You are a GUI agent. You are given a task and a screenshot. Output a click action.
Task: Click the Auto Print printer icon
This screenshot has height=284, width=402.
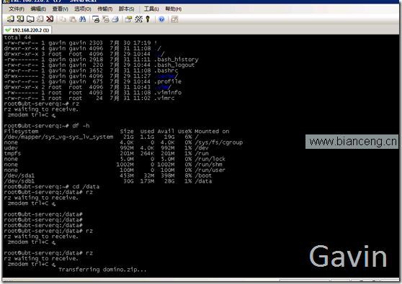click(x=115, y=19)
